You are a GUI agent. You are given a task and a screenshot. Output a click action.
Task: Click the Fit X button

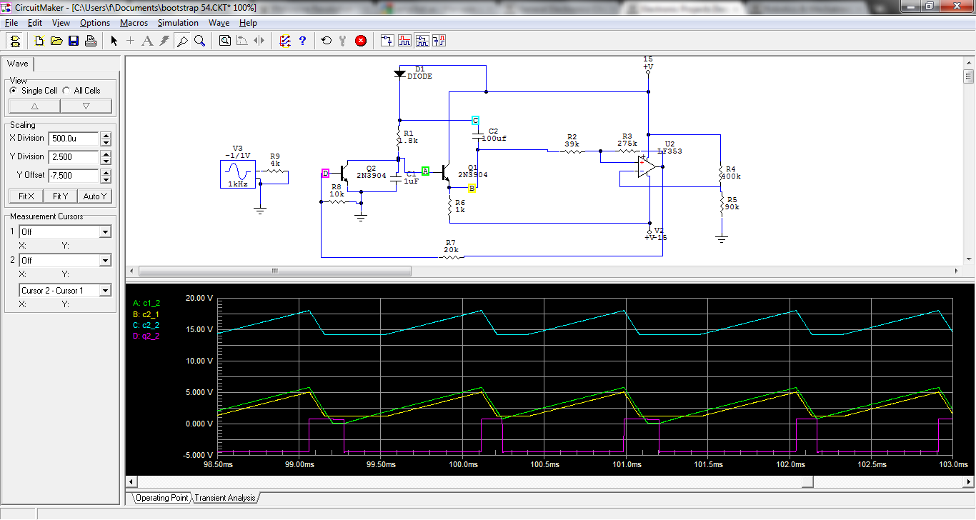coord(26,196)
